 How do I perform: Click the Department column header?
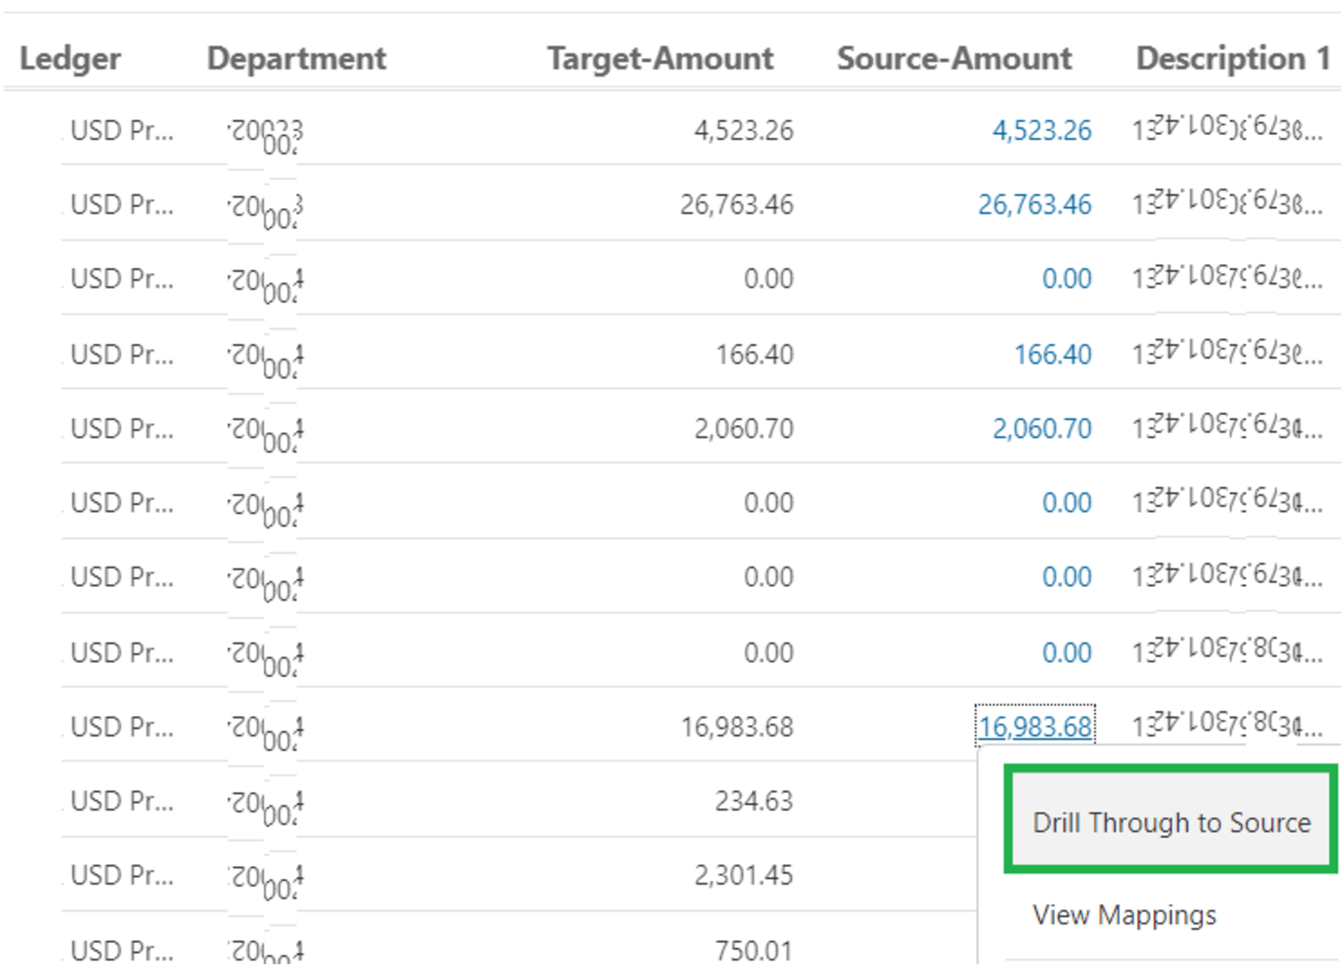(x=297, y=58)
